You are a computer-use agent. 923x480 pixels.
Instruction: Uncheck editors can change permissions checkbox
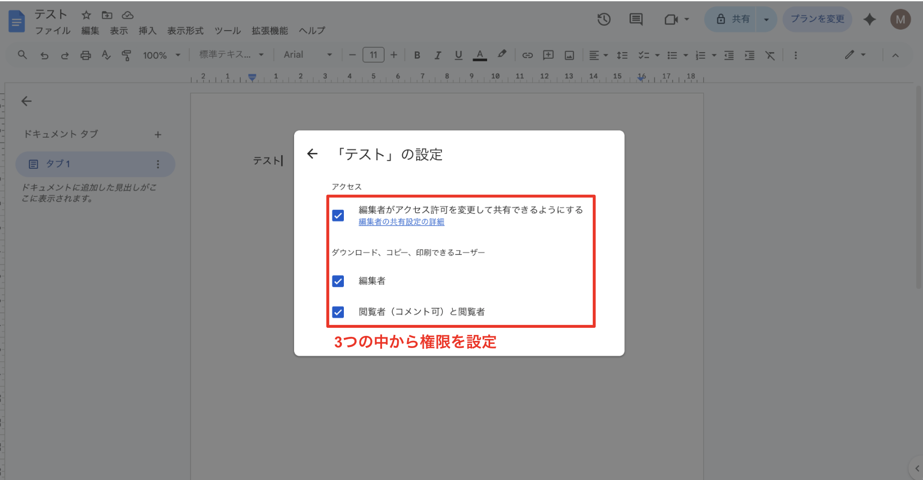click(x=338, y=215)
